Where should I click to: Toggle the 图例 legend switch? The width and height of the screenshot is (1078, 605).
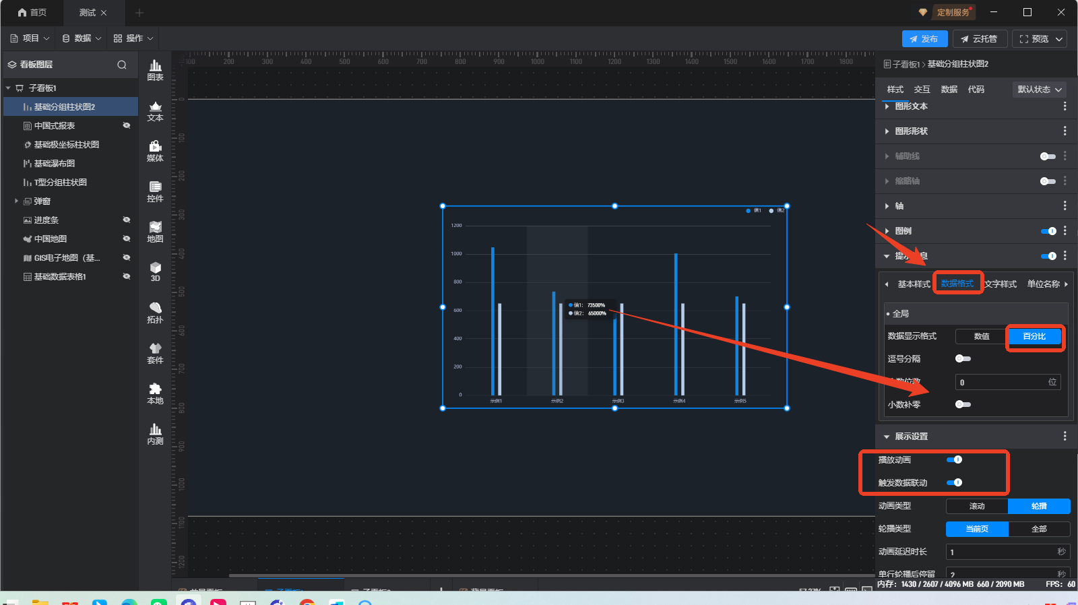coord(1048,231)
